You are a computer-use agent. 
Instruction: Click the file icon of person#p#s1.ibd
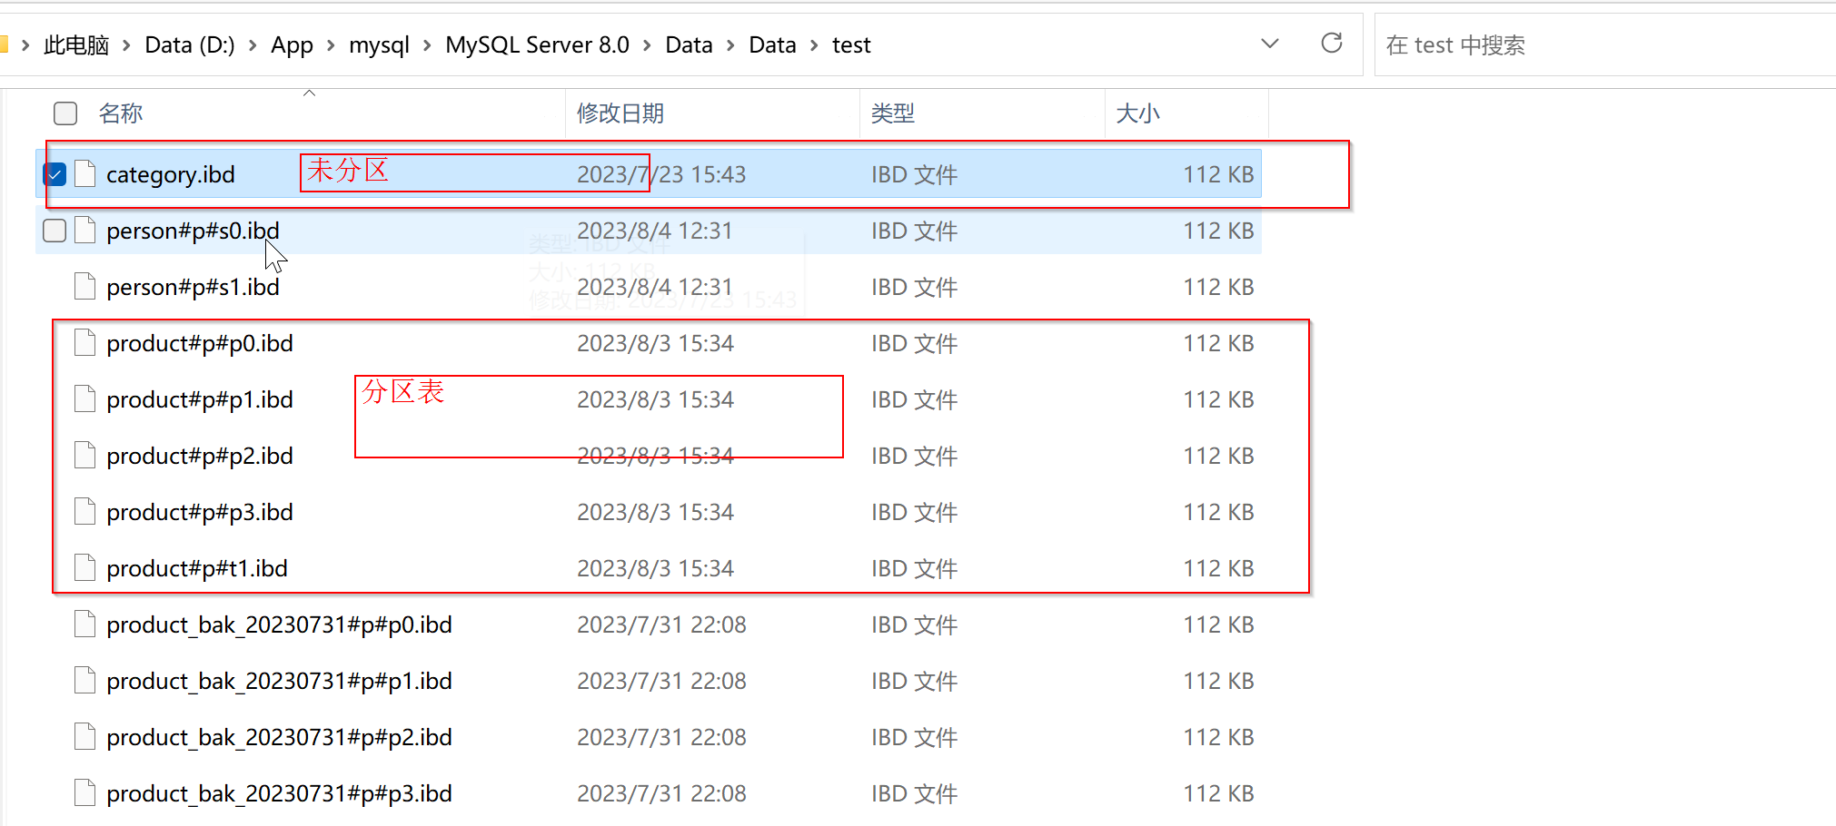[84, 286]
